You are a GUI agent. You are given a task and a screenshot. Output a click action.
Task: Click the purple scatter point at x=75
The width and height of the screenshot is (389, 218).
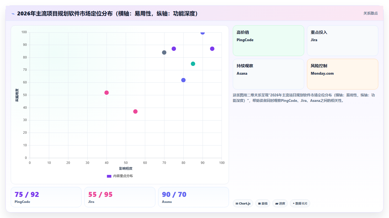(x=174, y=49)
